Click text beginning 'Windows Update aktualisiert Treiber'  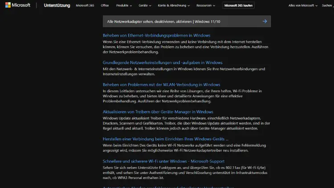[187, 123]
